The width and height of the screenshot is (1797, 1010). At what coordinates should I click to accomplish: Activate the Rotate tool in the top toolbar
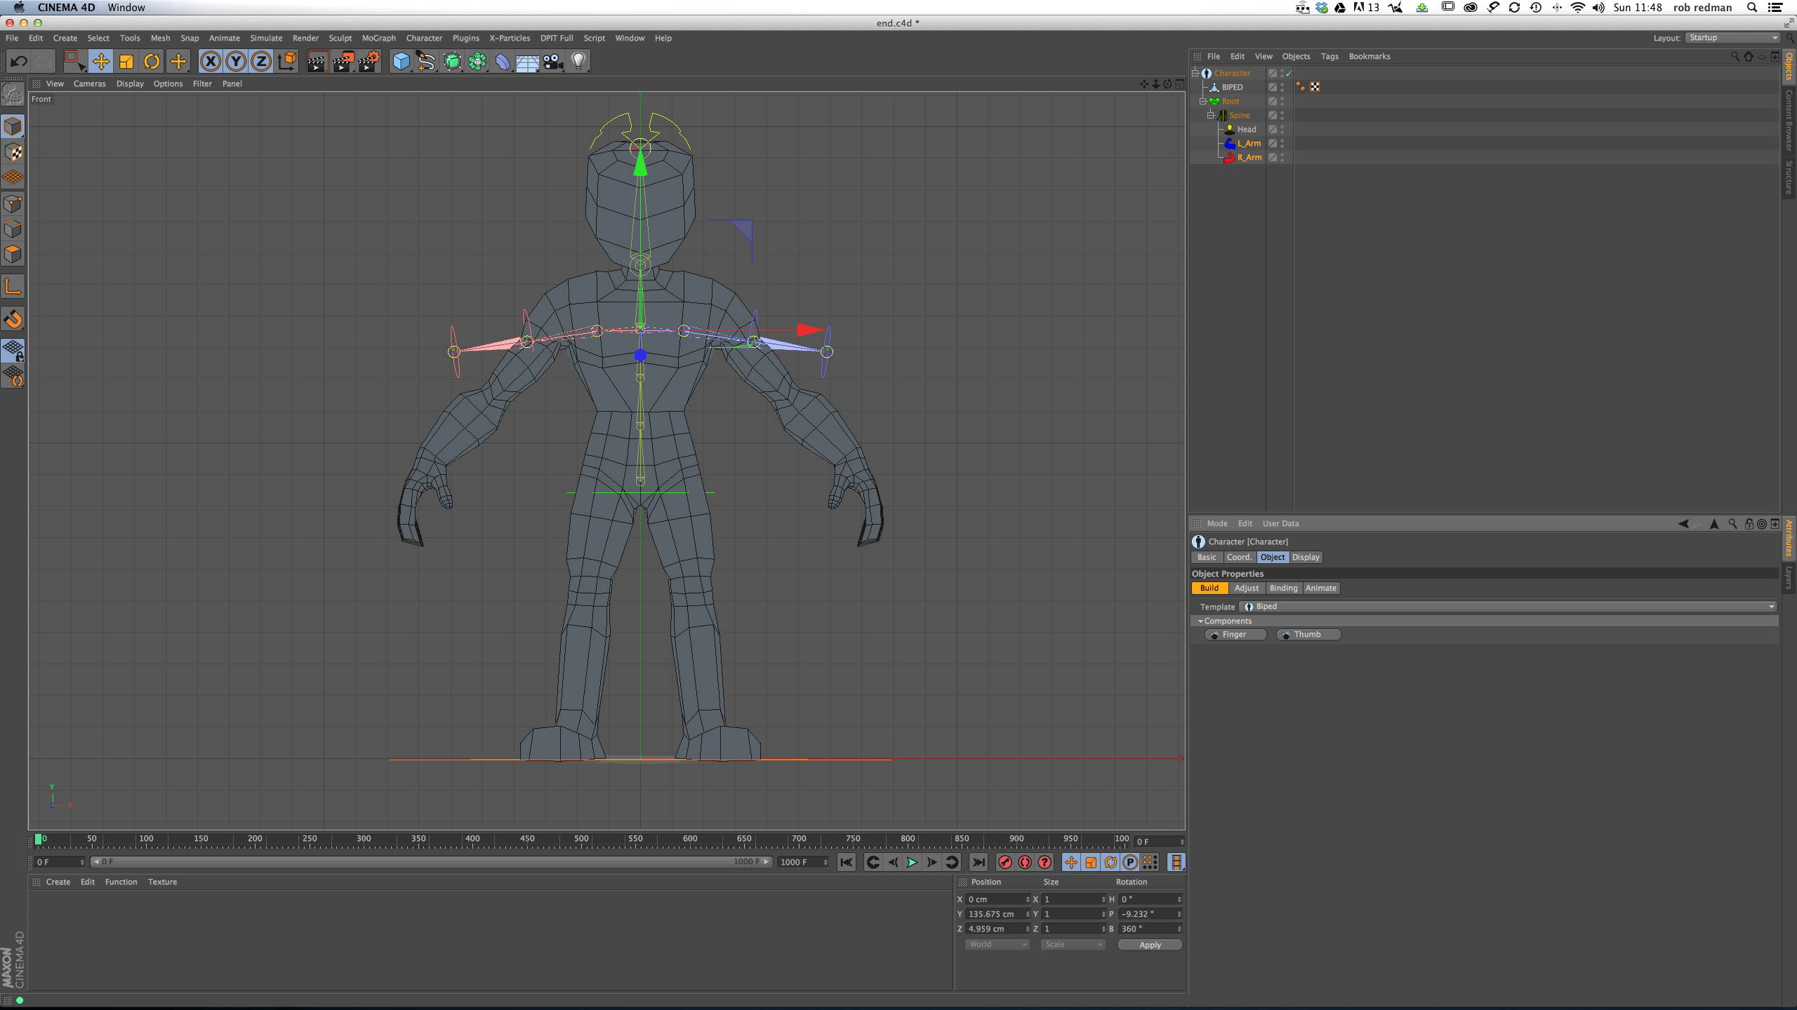click(152, 62)
